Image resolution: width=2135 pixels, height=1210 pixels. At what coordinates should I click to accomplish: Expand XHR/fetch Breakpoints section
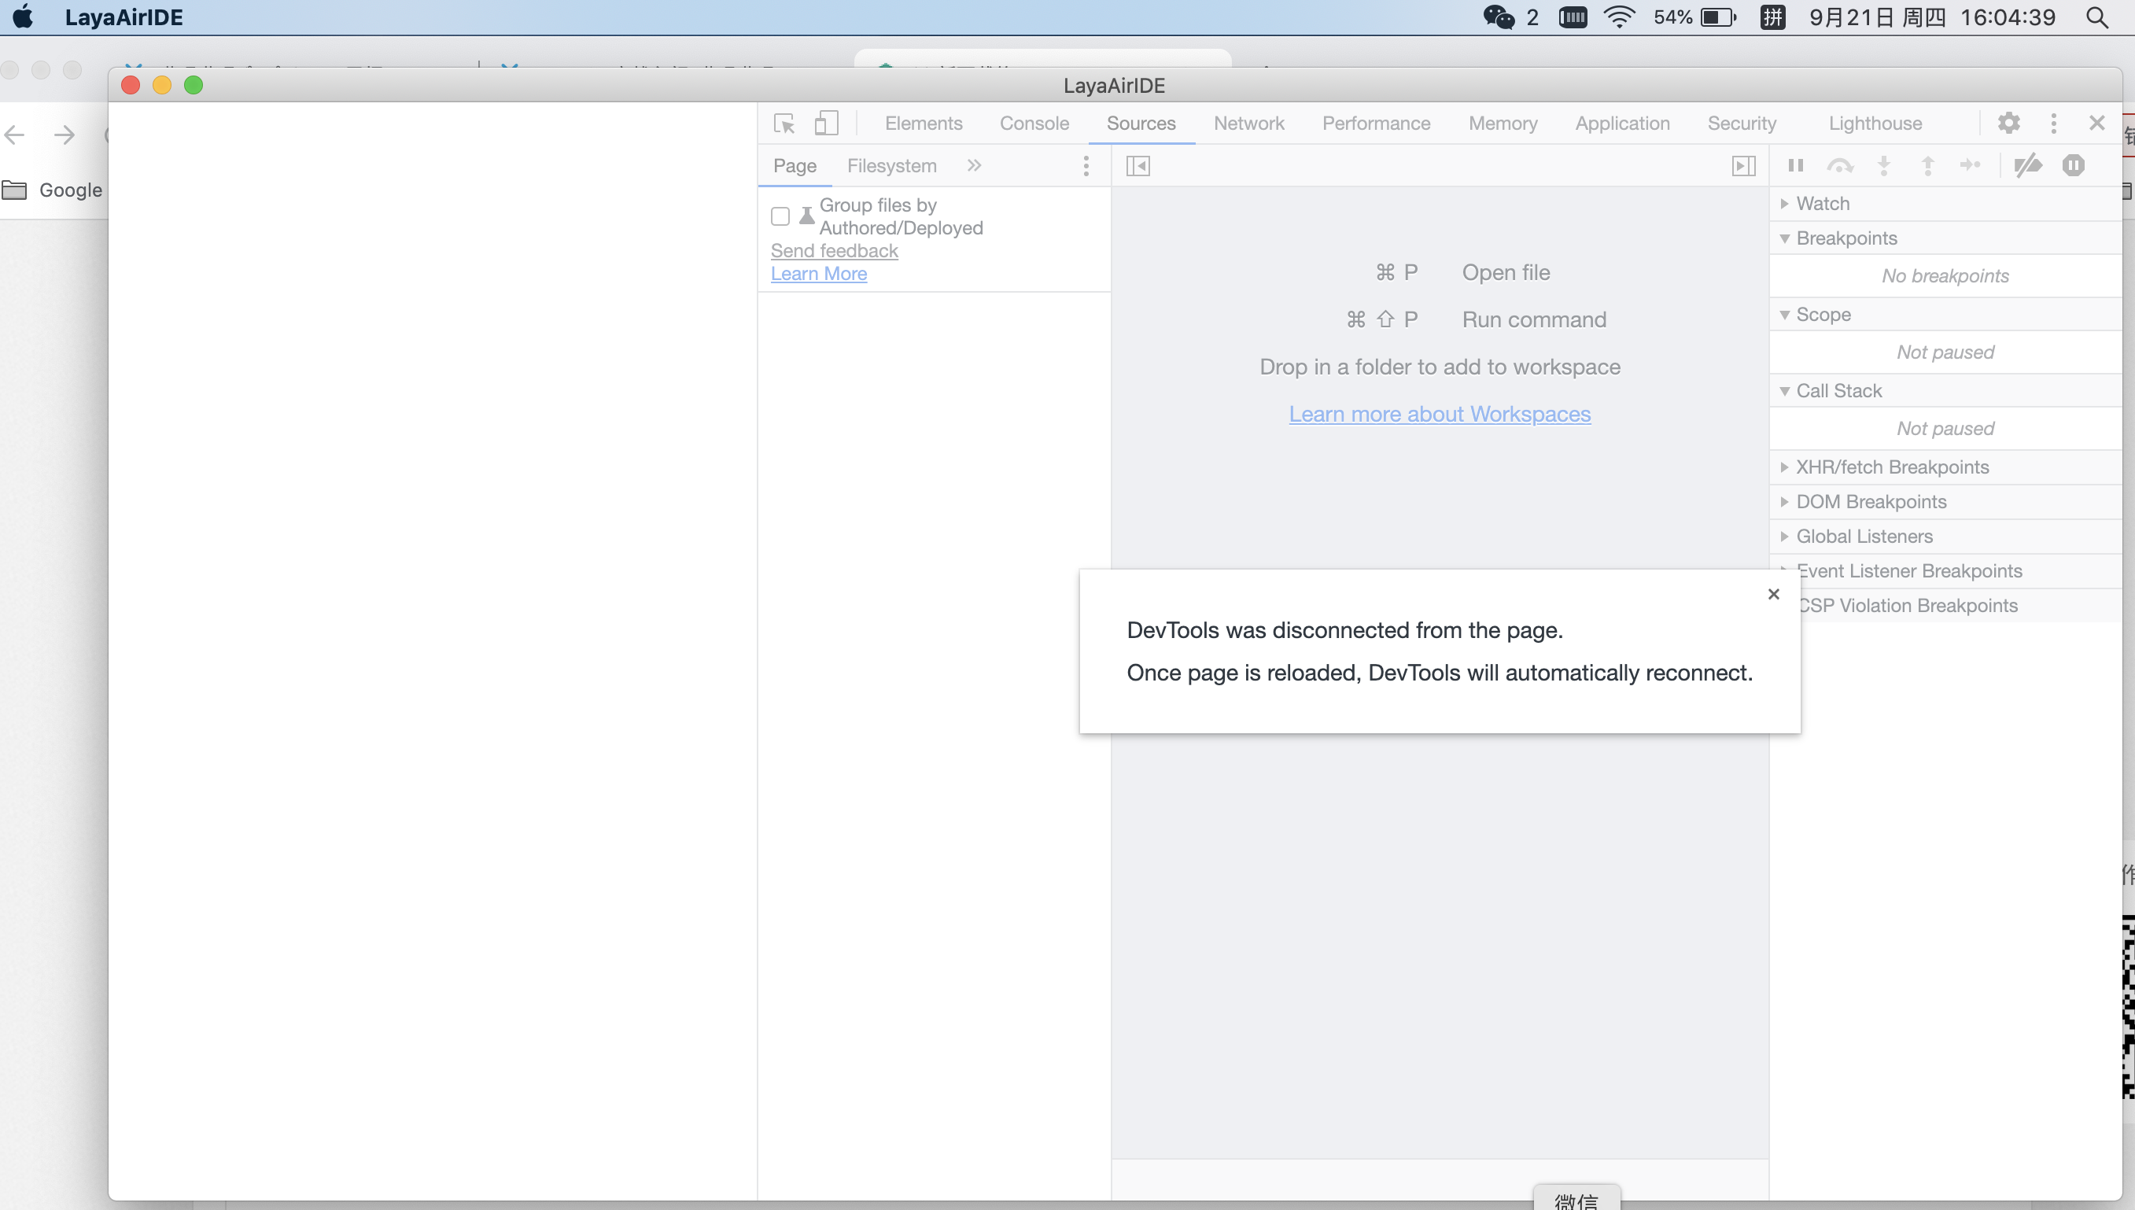[1892, 467]
